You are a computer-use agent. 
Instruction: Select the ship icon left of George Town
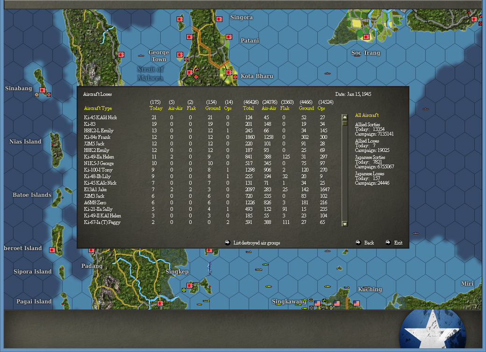click(x=141, y=56)
